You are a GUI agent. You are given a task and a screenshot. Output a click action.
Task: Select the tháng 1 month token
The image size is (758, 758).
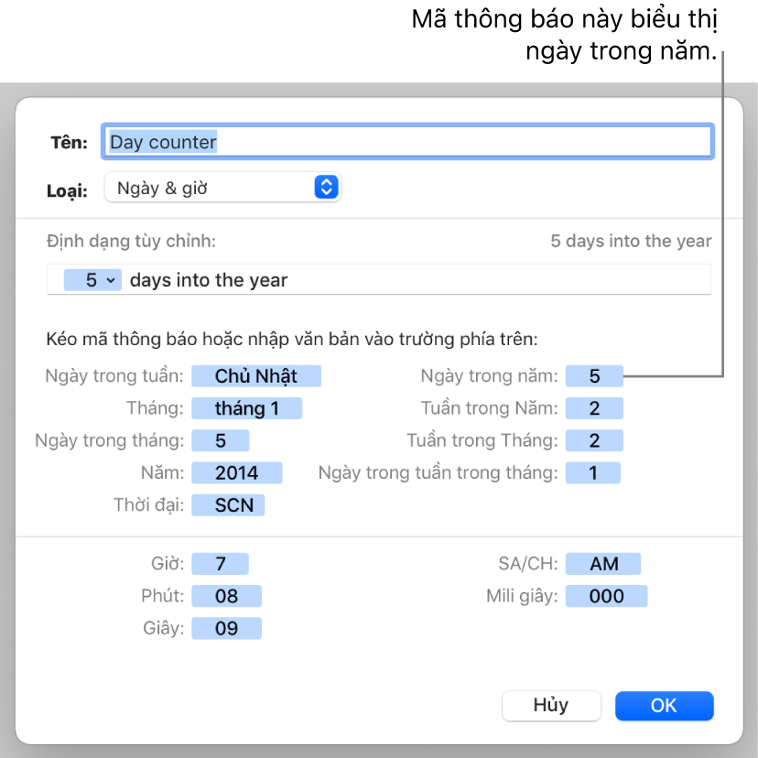click(x=246, y=408)
